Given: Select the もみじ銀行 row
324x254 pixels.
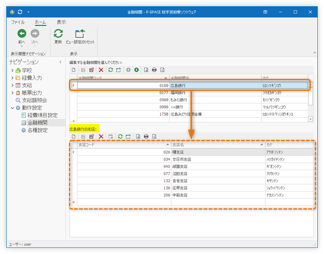Looking at the screenshot, I should click(x=193, y=100).
